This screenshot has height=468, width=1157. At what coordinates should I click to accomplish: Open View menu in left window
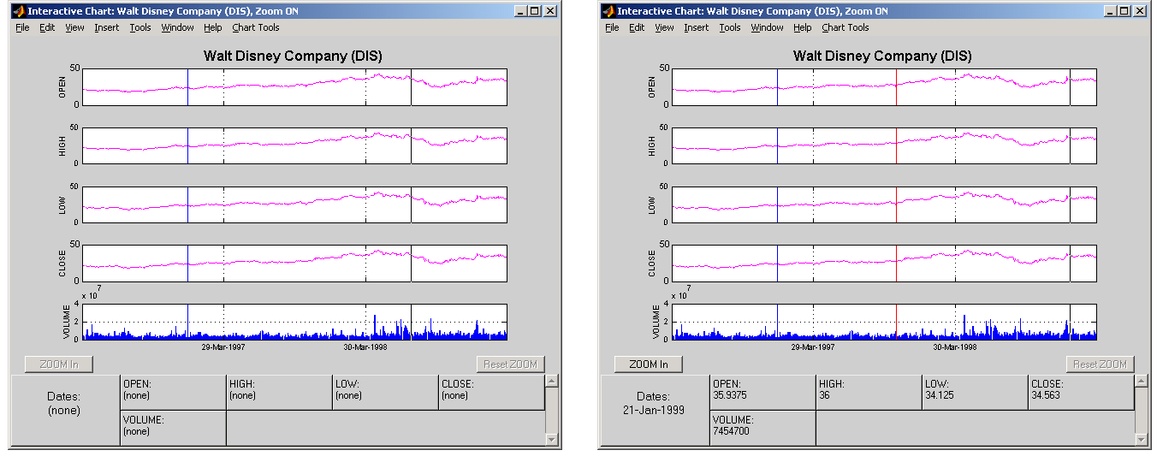[x=74, y=27]
